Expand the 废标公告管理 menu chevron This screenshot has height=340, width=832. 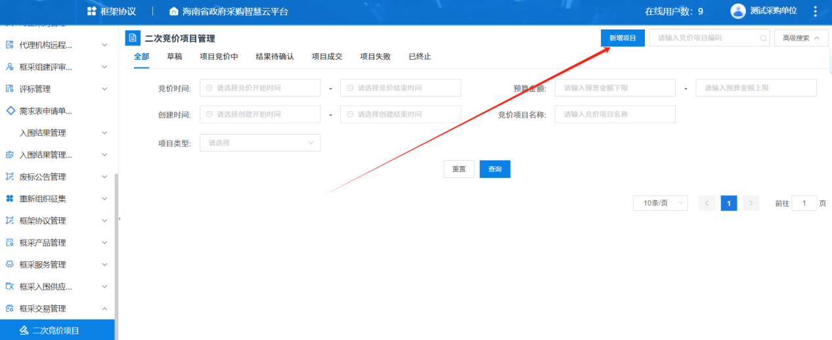(104, 177)
